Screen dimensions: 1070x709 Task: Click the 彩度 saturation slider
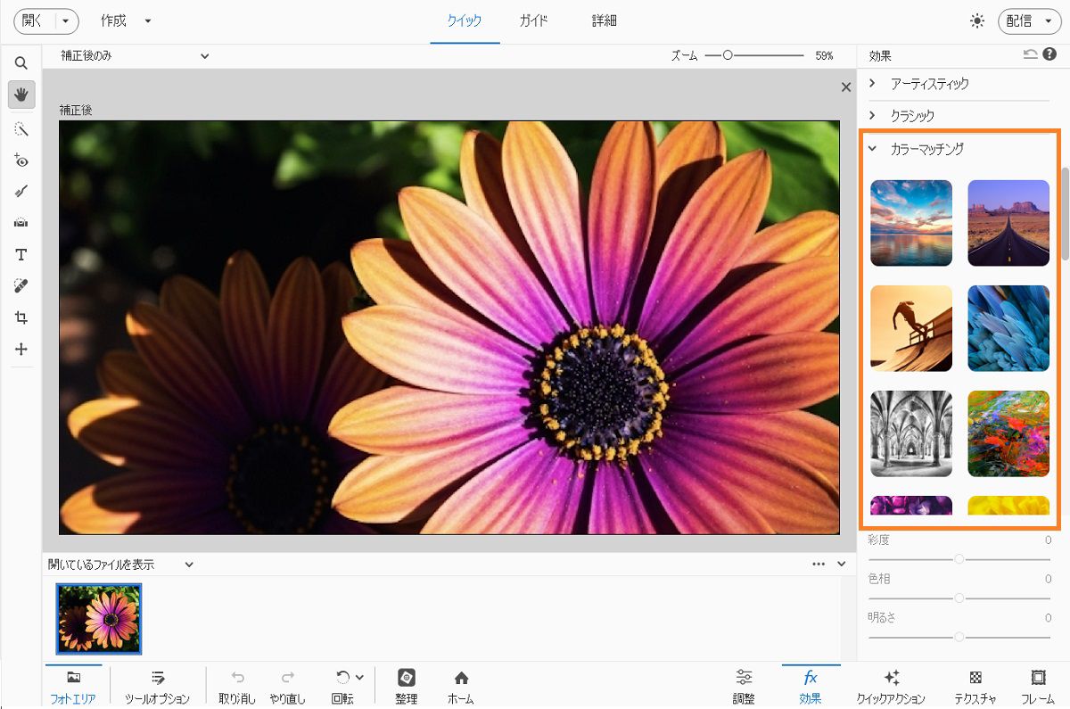tap(959, 559)
